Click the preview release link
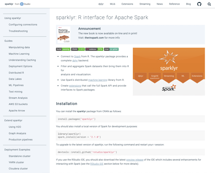This screenshot has height=173, width=215. pyautogui.click(x=135, y=160)
